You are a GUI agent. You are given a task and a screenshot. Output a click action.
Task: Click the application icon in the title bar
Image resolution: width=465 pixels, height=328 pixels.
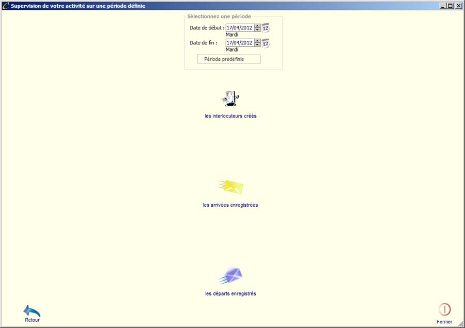[6, 6]
